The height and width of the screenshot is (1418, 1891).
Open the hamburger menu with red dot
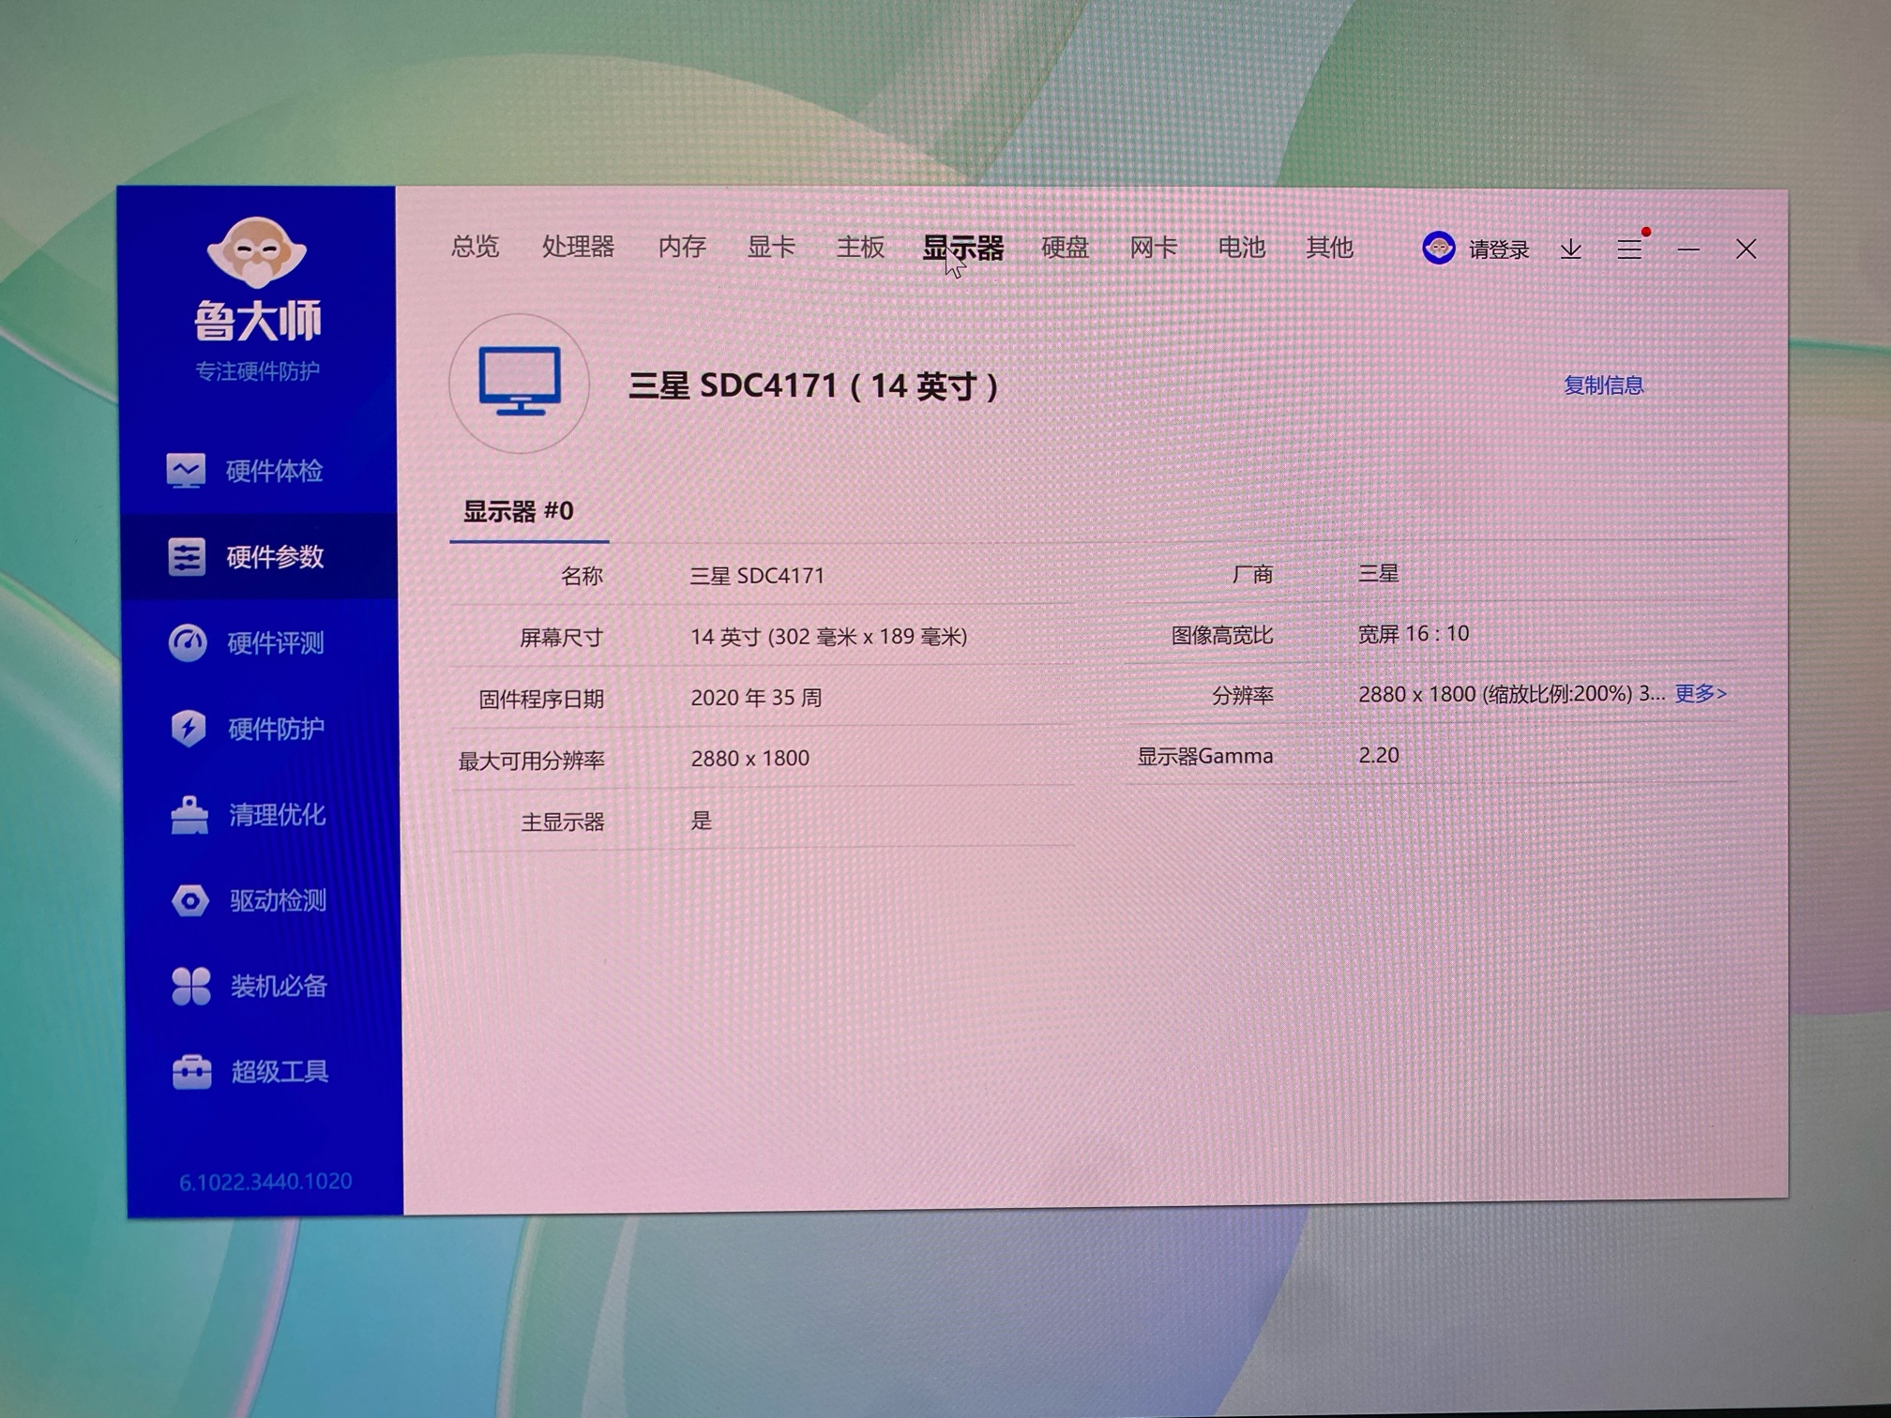click(x=1629, y=249)
